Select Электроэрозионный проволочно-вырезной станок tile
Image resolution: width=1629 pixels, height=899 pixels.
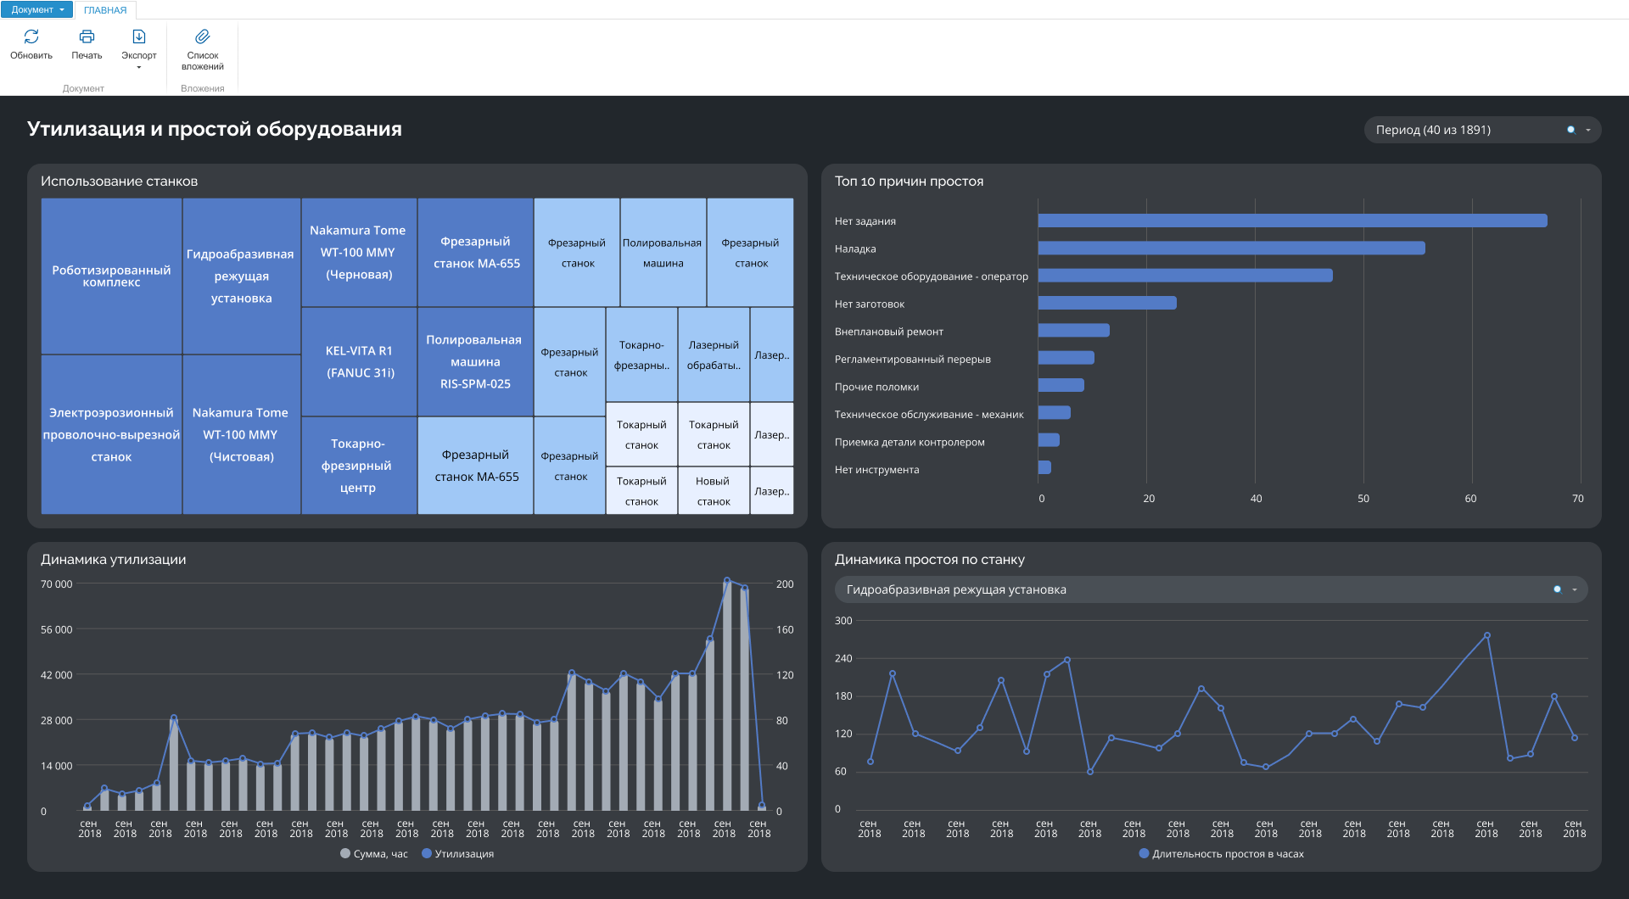point(111,434)
